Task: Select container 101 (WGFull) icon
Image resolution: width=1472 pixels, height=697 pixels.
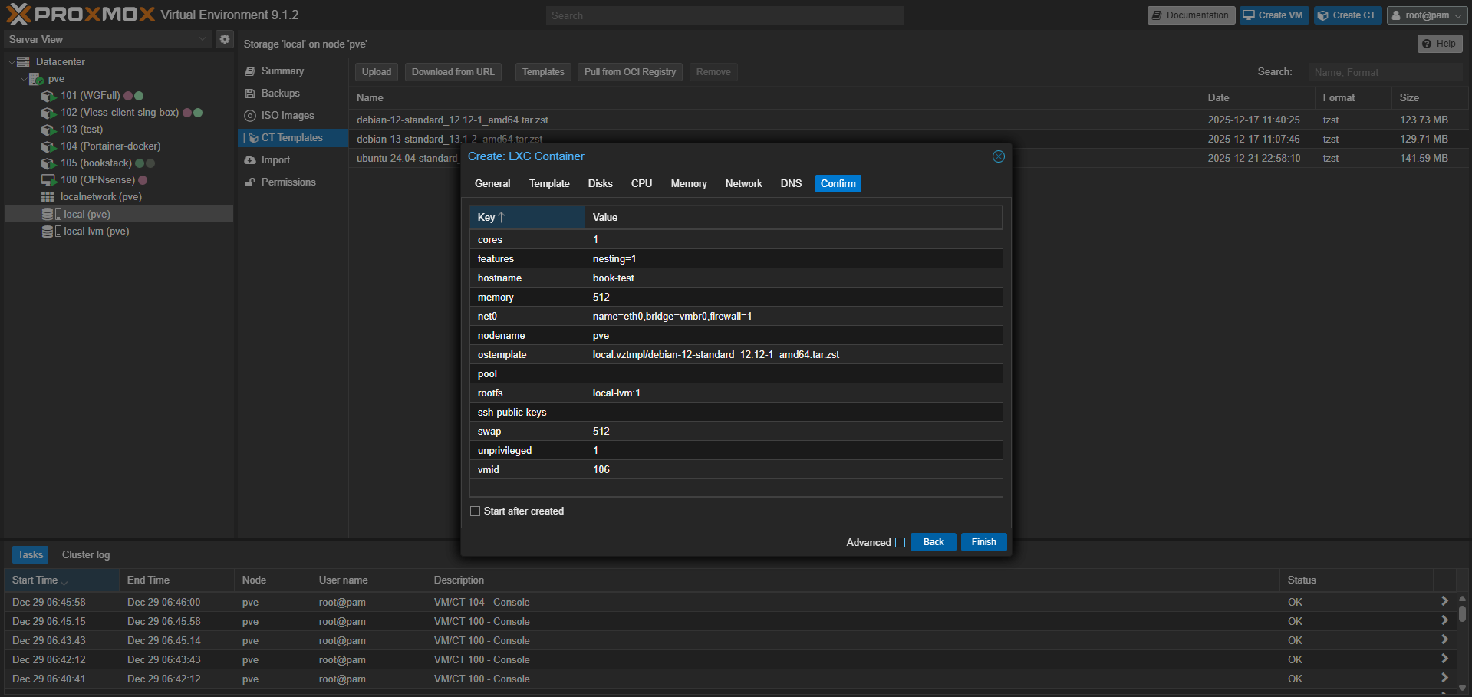Action: click(x=48, y=96)
